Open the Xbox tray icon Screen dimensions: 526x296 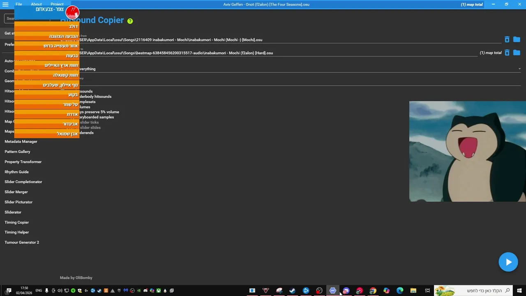pyautogui.click(x=158, y=291)
